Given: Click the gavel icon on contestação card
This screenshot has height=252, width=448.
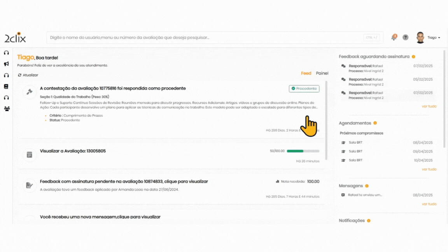Looking at the screenshot, I should (29, 92).
